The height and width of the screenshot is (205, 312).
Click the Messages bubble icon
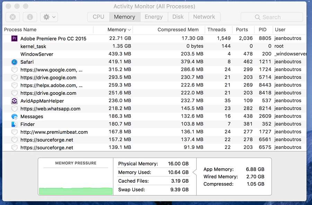click(x=14, y=116)
